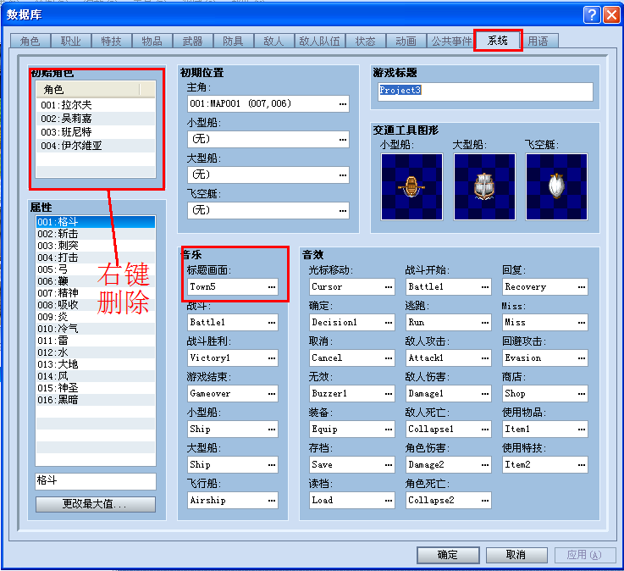Select attribute 009:炎

tap(96, 317)
